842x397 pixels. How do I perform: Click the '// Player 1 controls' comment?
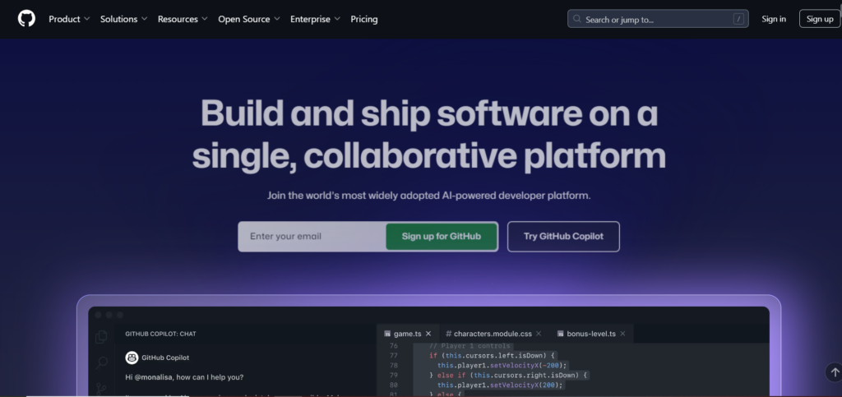pyautogui.click(x=470, y=346)
